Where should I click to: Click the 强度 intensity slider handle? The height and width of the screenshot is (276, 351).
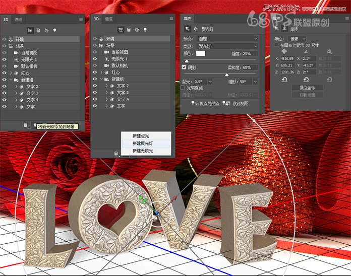click(x=187, y=61)
